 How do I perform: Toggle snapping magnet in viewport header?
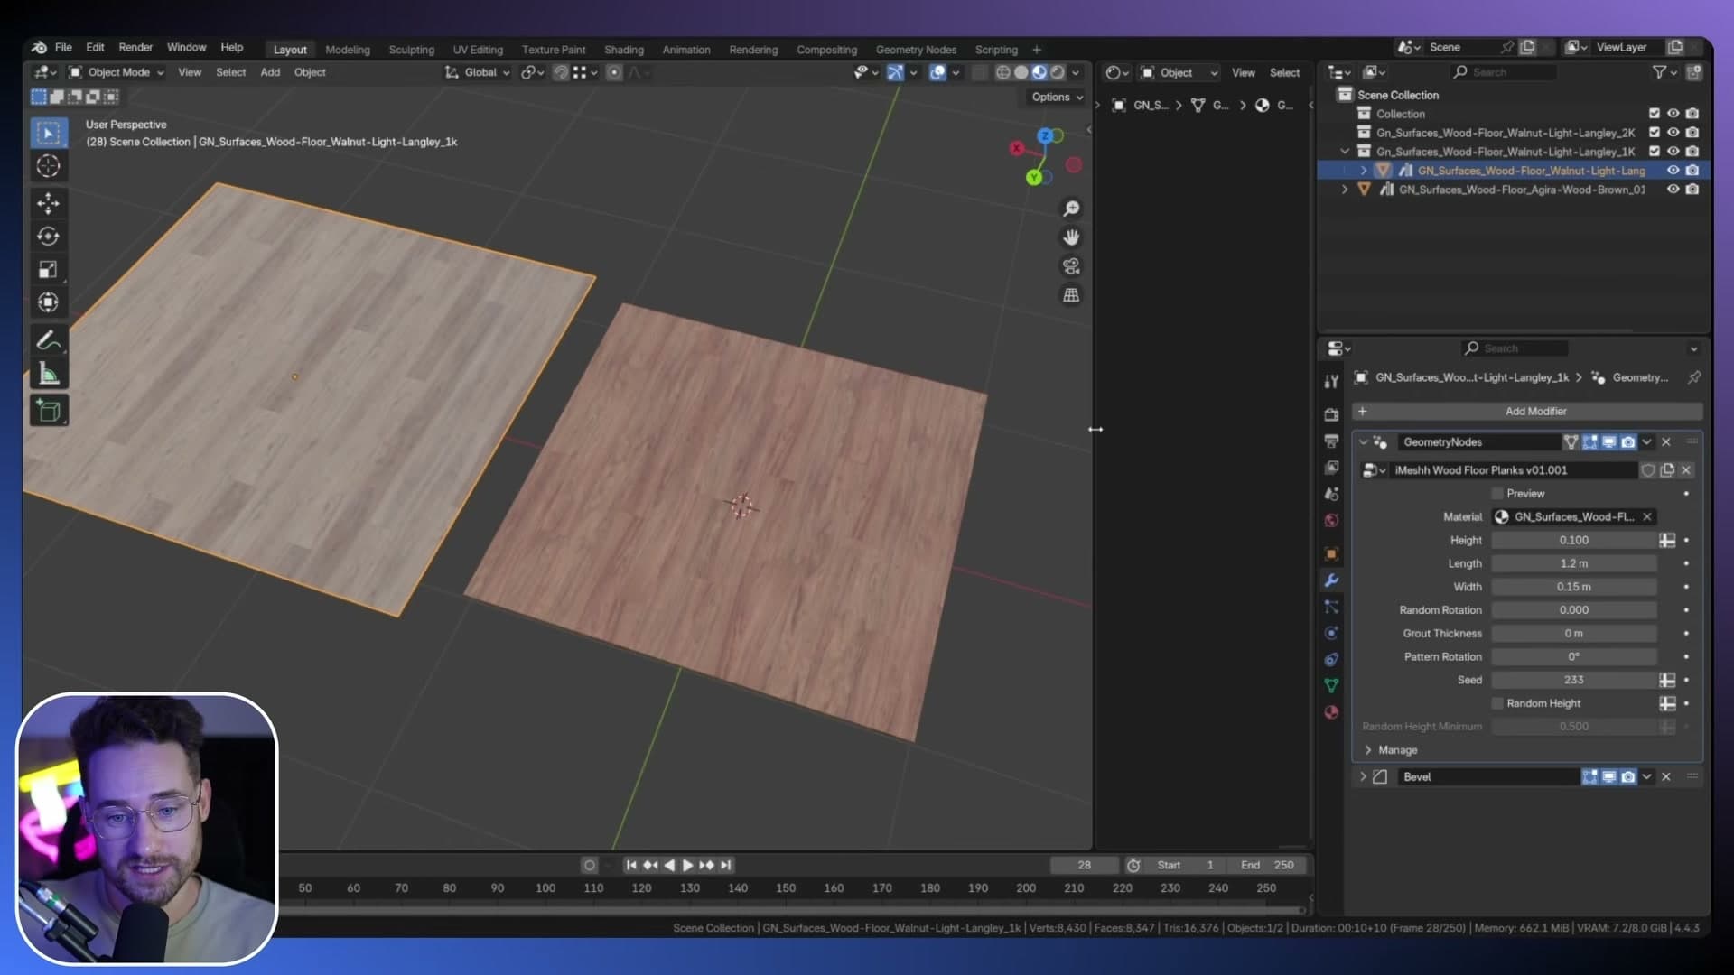[561, 72]
